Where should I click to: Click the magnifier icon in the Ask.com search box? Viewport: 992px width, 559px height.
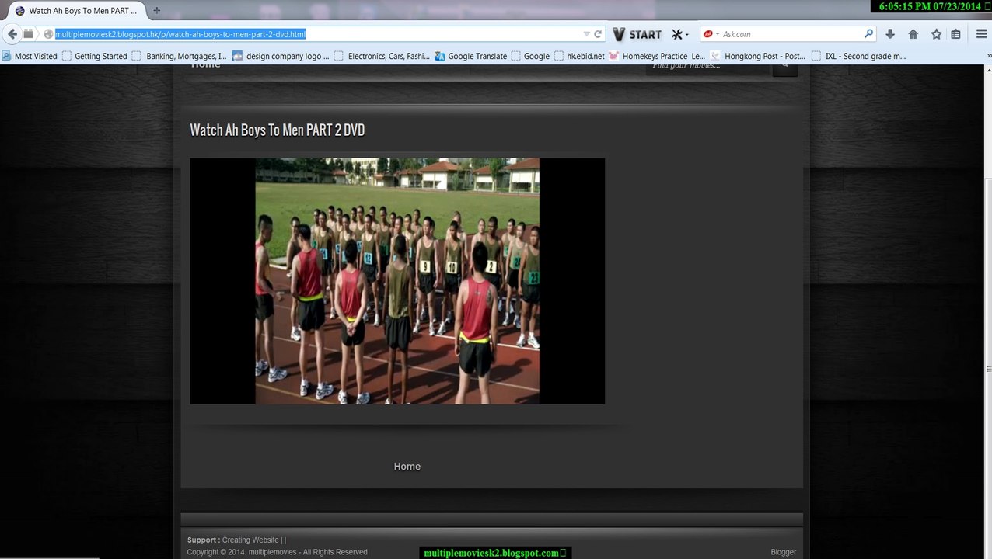tap(868, 34)
